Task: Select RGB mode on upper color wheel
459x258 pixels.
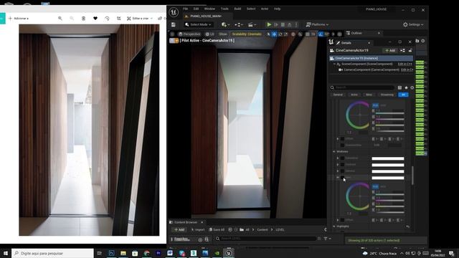Action: point(375,105)
